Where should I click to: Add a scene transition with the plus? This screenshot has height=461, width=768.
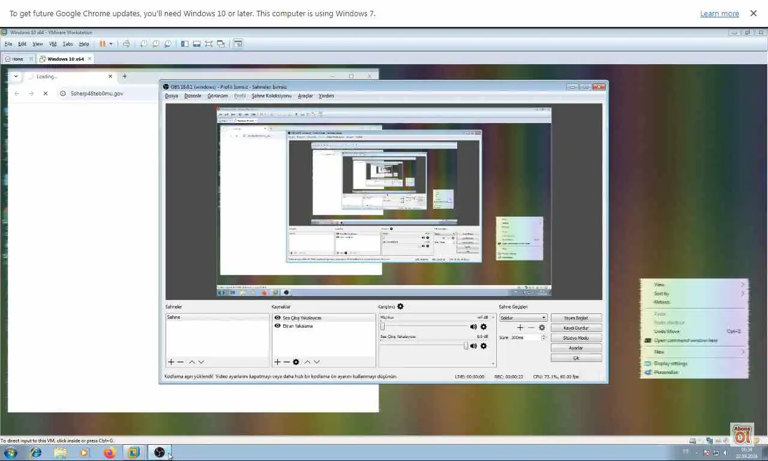[x=520, y=328]
